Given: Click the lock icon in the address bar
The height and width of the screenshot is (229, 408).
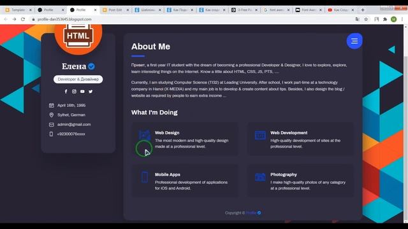Looking at the screenshot, I should [33, 19].
